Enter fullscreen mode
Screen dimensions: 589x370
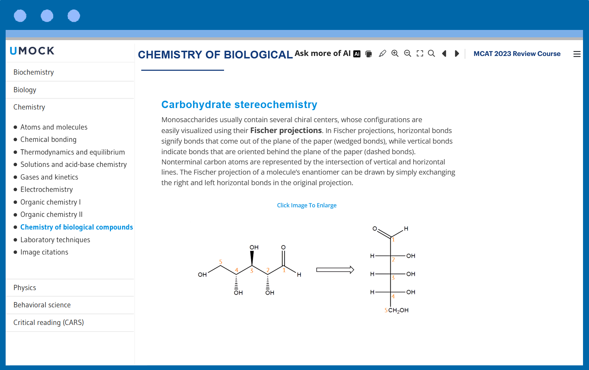[420, 54]
